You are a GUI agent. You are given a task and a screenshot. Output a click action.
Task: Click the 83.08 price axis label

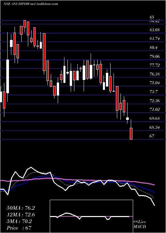point(155,30)
